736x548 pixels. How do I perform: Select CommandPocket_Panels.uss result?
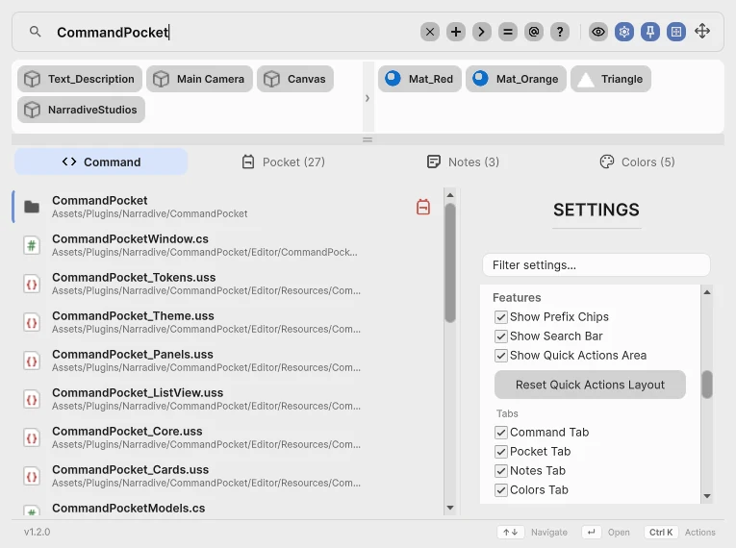coord(225,361)
